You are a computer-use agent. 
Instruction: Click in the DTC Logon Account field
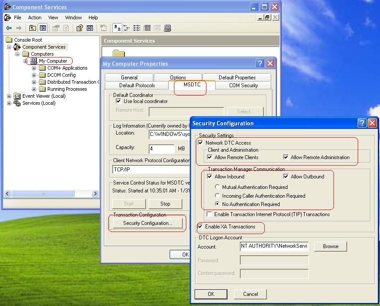pos(274,246)
